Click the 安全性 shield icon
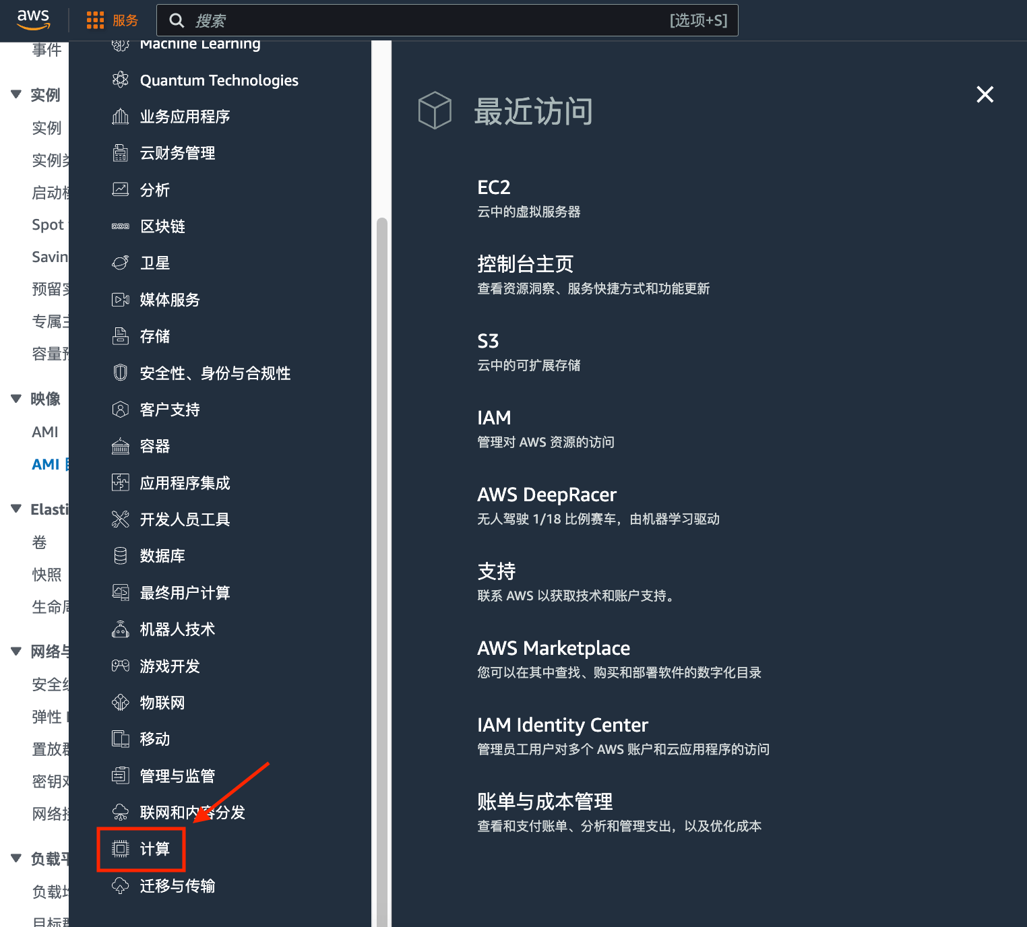This screenshot has height=927, width=1027. pyautogui.click(x=121, y=373)
